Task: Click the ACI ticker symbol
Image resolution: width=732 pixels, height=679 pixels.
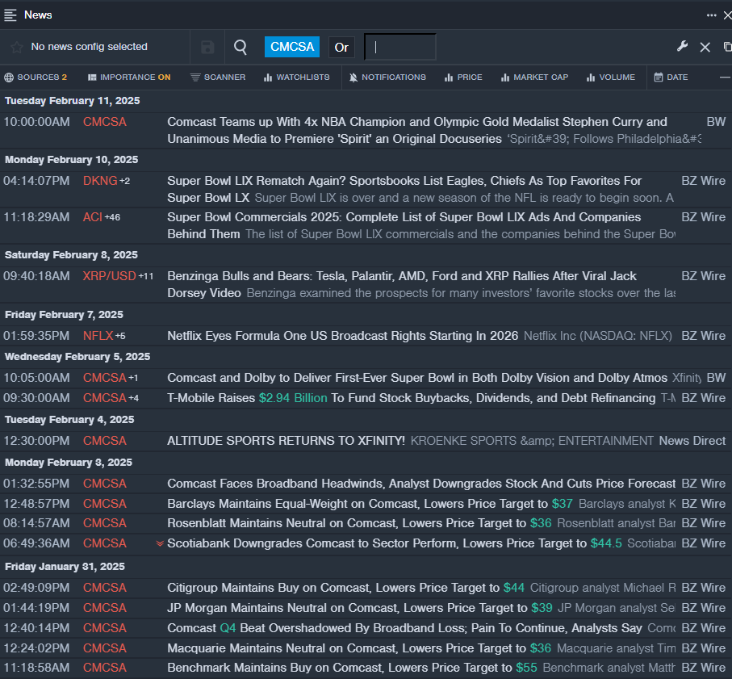Action: (x=93, y=217)
